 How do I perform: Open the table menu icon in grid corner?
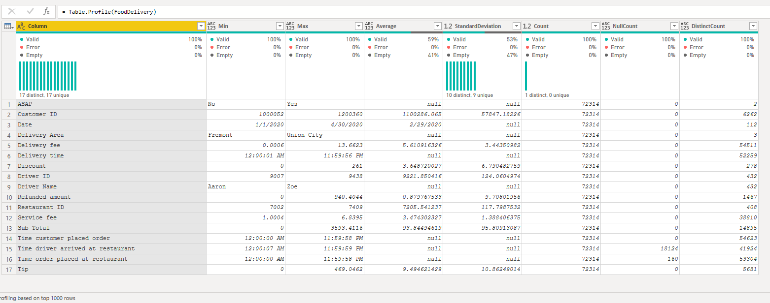[8, 26]
